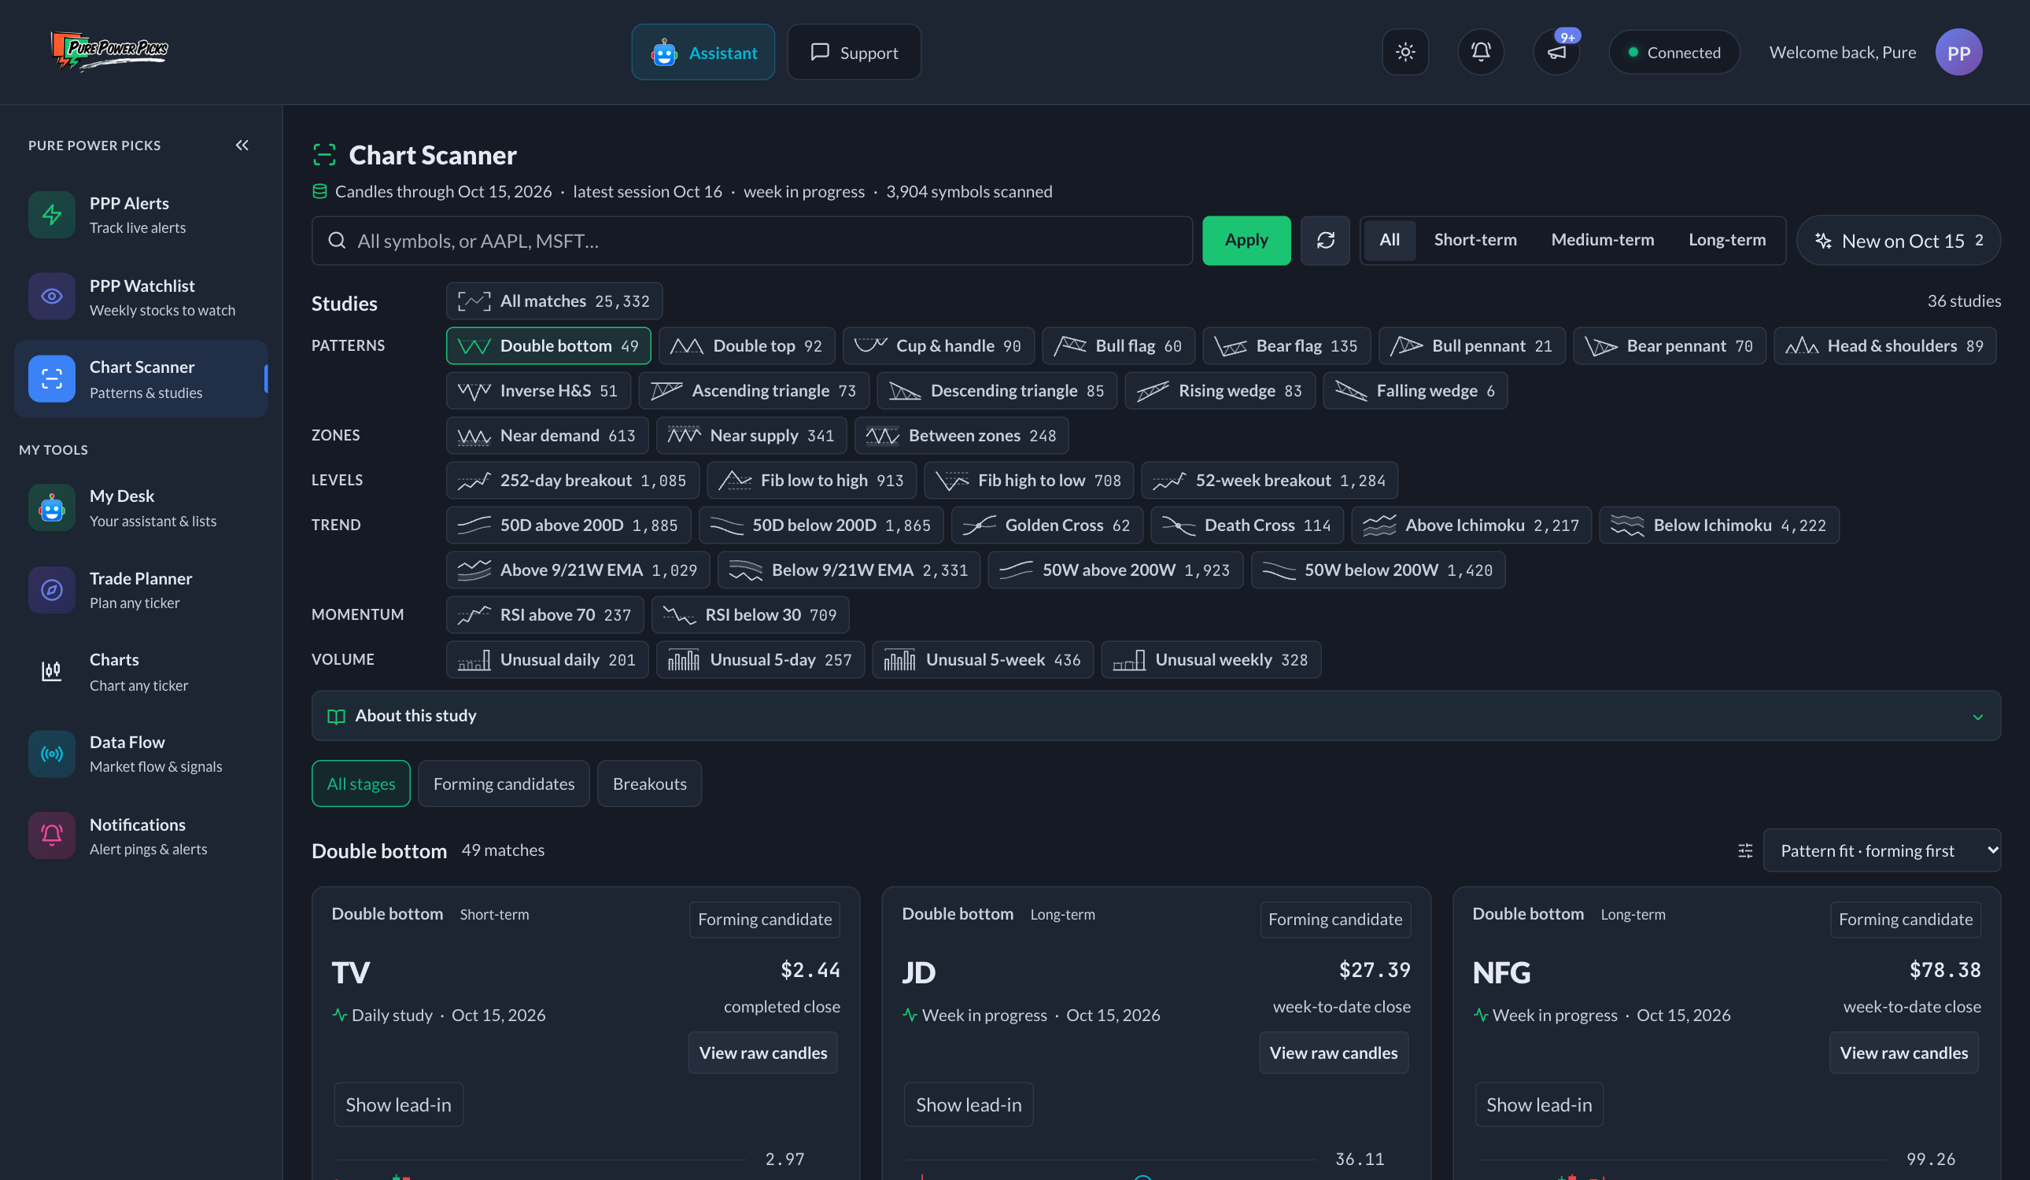
Task: Open the Pattern fit forming first dropdown
Action: click(1882, 850)
